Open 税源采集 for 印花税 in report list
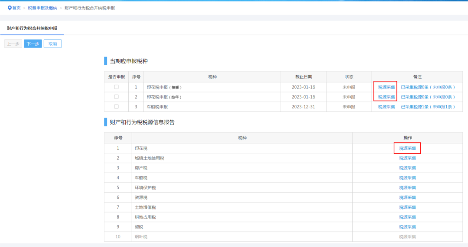 click(407, 148)
